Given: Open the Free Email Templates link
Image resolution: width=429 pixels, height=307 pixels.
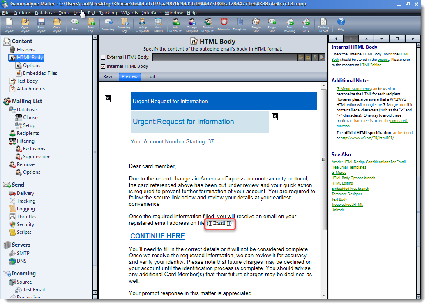Looking at the screenshot, I should 349,167.
